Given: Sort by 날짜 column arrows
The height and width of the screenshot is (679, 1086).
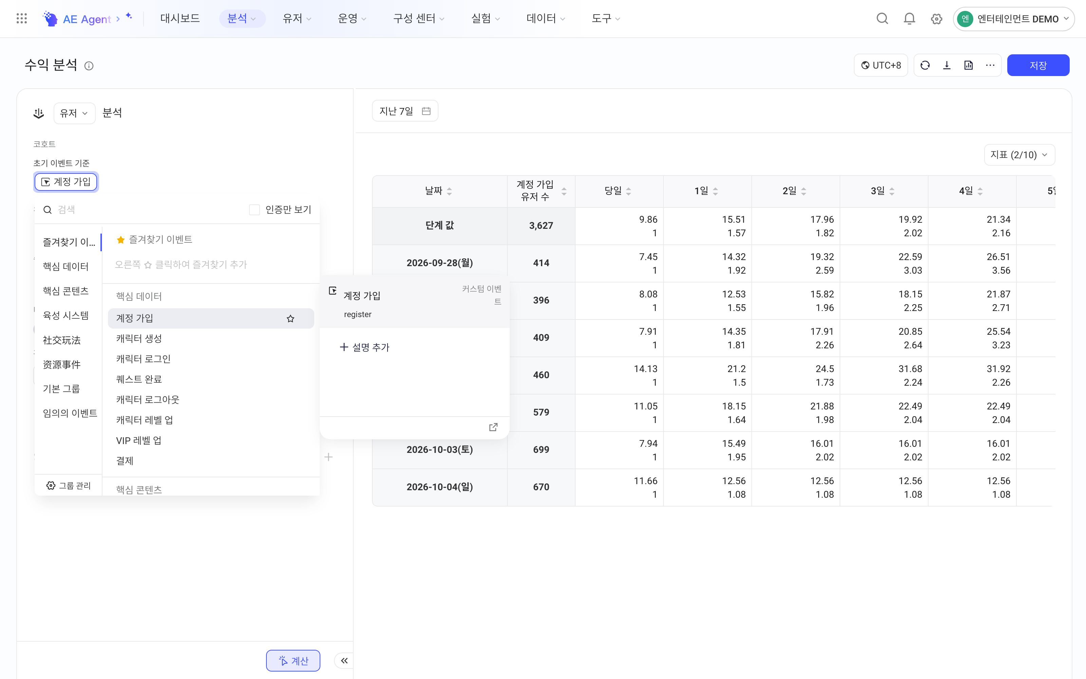Looking at the screenshot, I should click(x=449, y=191).
